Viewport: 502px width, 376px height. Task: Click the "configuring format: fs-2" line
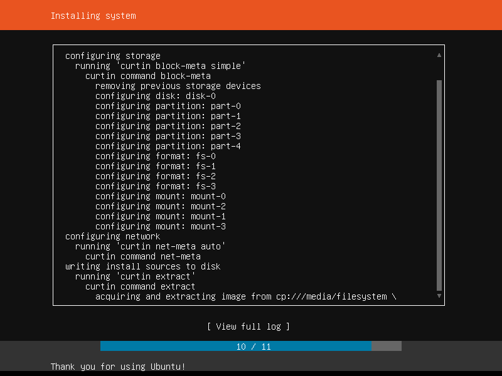pyautogui.click(x=156, y=176)
